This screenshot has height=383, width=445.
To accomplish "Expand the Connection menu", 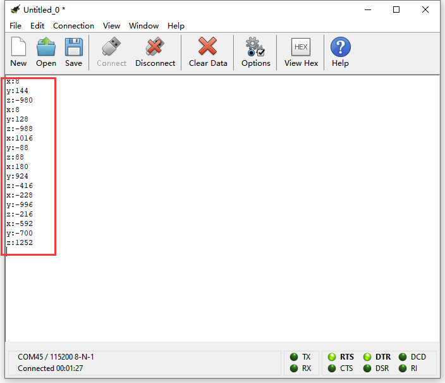I will point(73,26).
